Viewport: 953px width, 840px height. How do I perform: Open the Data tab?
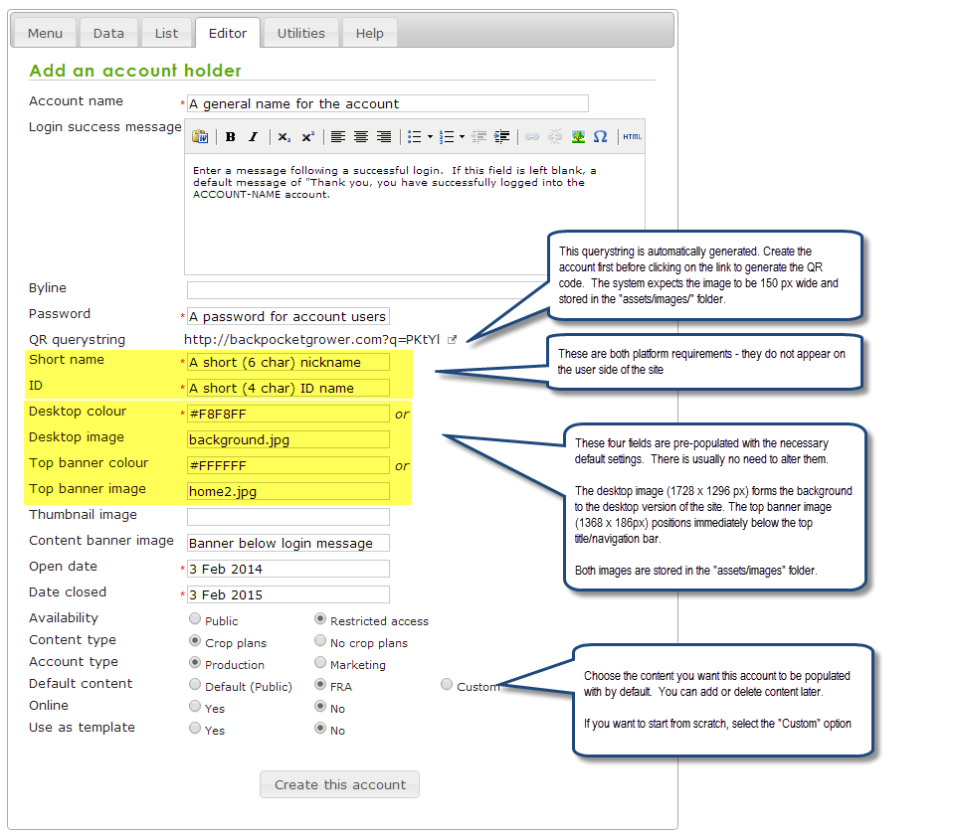[108, 33]
